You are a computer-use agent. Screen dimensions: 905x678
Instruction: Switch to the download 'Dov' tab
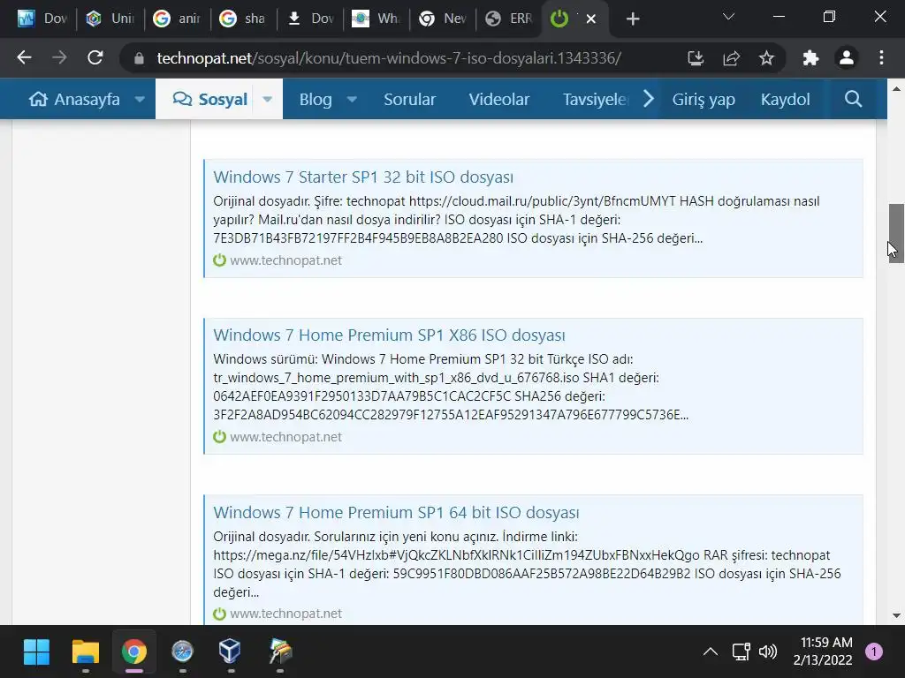[x=309, y=19]
